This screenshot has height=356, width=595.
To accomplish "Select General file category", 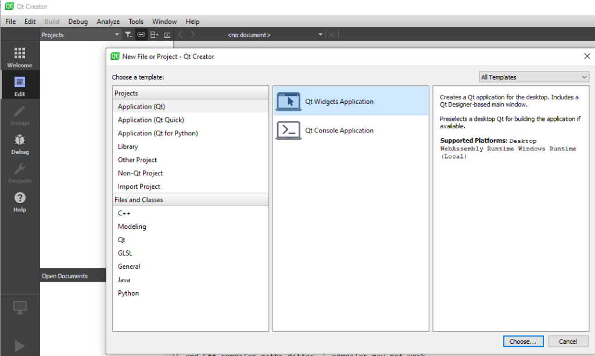I will (191, 267).
